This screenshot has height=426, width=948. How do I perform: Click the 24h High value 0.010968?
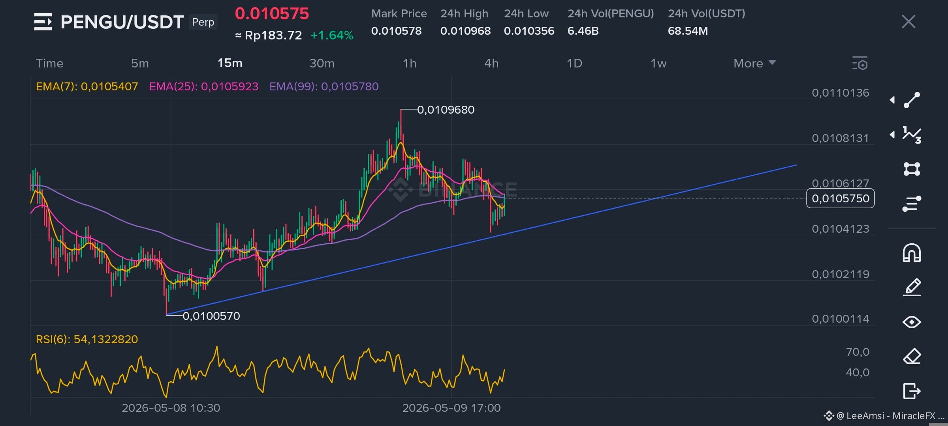tap(465, 31)
